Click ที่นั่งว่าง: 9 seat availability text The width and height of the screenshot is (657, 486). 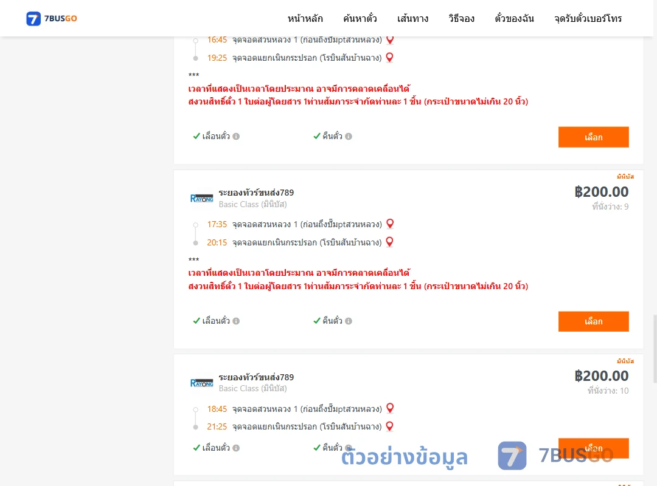pyautogui.click(x=610, y=207)
